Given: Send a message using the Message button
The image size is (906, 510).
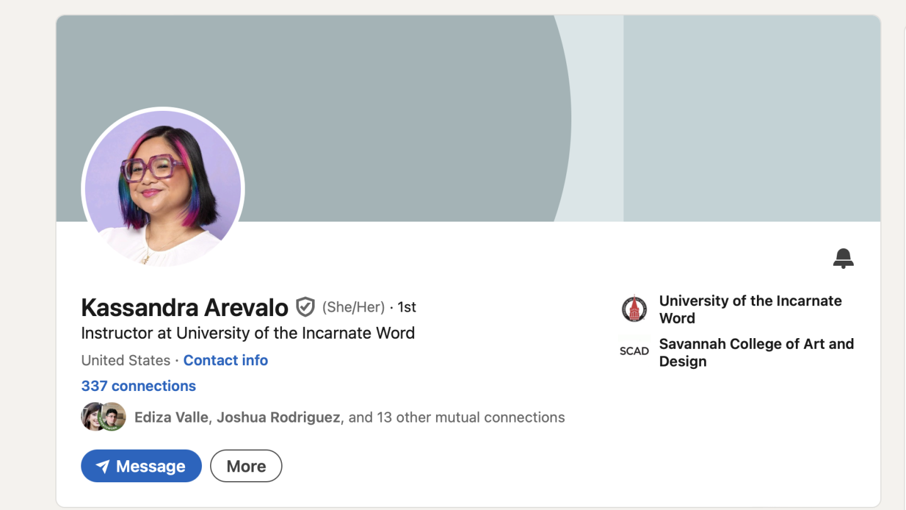Looking at the screenshot, I should click(x=142, y=466).
